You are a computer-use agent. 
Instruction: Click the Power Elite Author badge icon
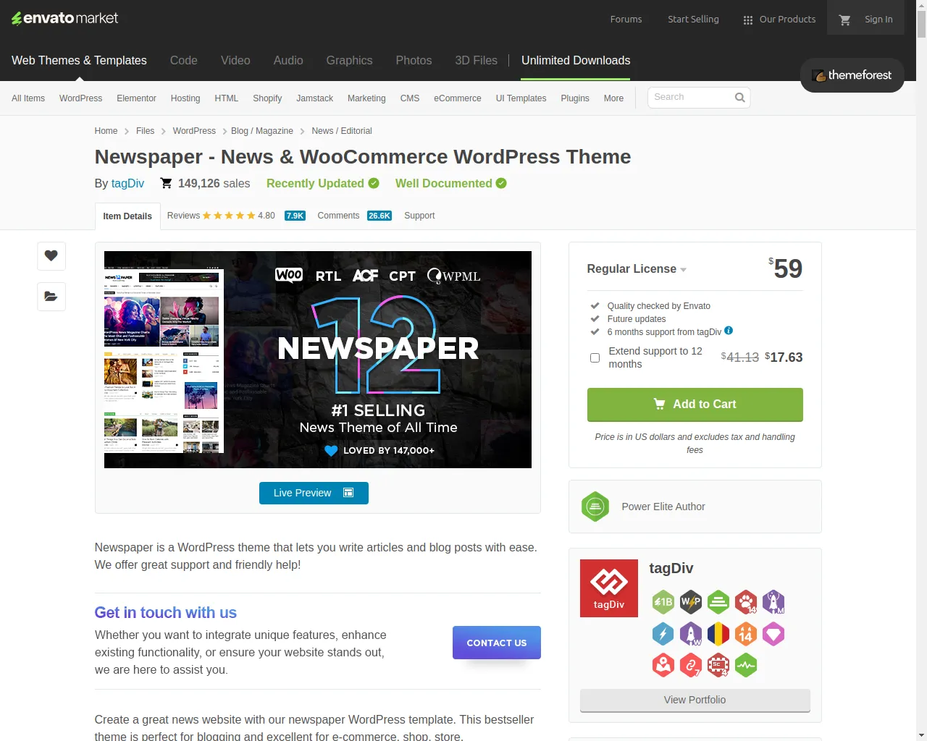click(595, 507)
